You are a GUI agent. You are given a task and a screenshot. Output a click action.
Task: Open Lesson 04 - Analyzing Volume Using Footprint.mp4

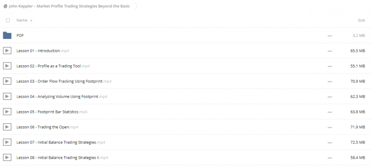pos(62,97)
